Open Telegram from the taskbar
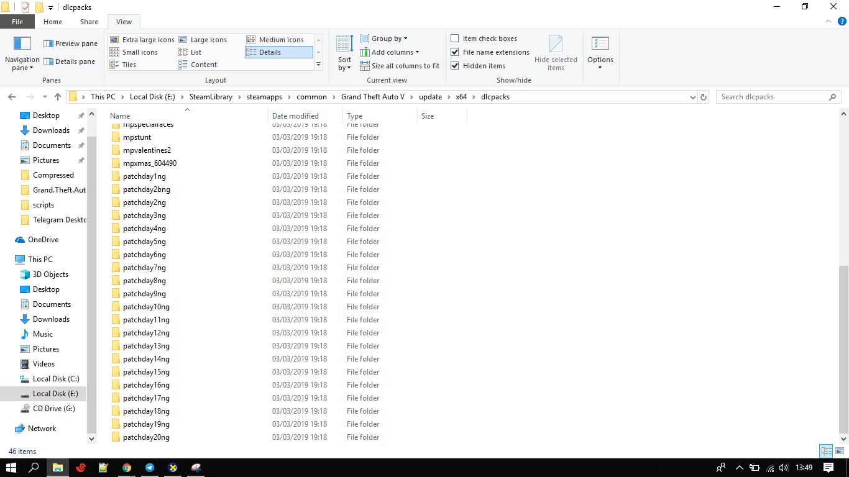Screen dimensions: 849x477 (150, 468)
